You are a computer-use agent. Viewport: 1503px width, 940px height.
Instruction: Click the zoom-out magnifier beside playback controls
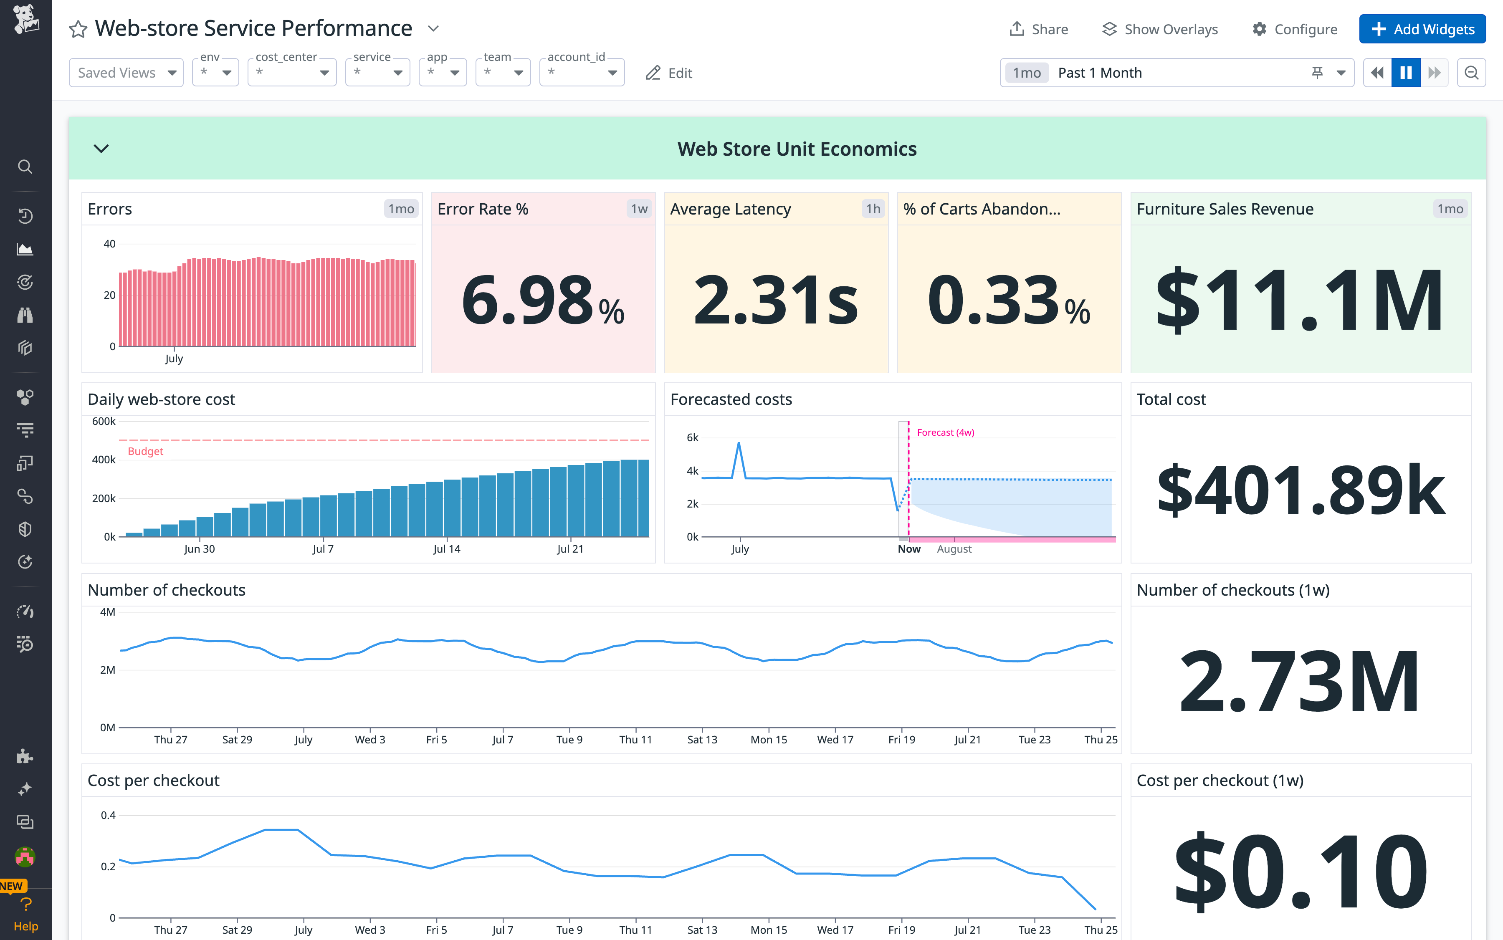click(1471, 73)
